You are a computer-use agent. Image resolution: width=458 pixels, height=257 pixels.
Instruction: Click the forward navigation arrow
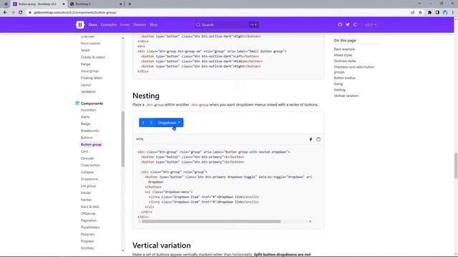pyautogui.click(x=13, y=13)
